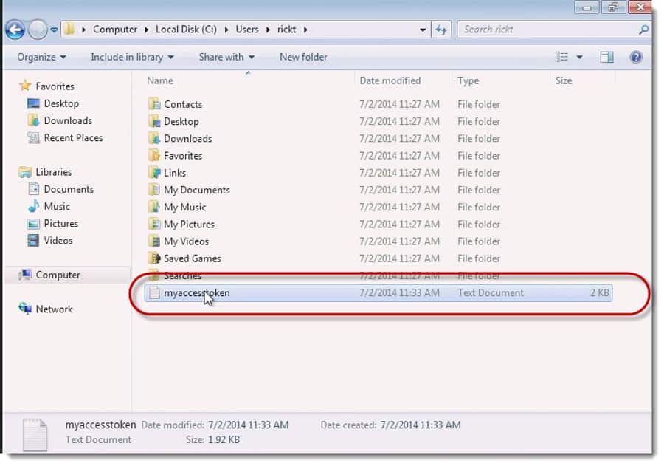Click the Favorites star icon in sidebar
664x466 pixels.
pos(25,86)
